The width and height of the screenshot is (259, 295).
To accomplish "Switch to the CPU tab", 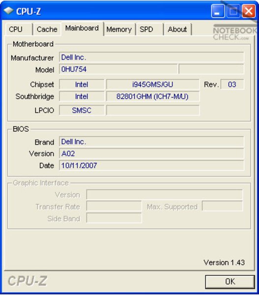I will (x=19, y=29).
